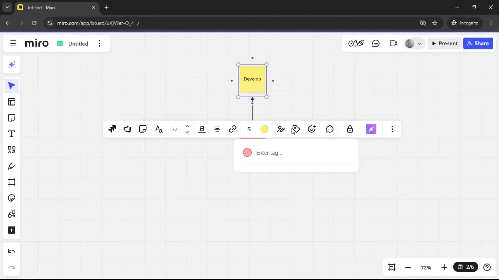Decrease font size with down arrow
Viewport: 499px width, 280px height.
click(x=187, y=132)
